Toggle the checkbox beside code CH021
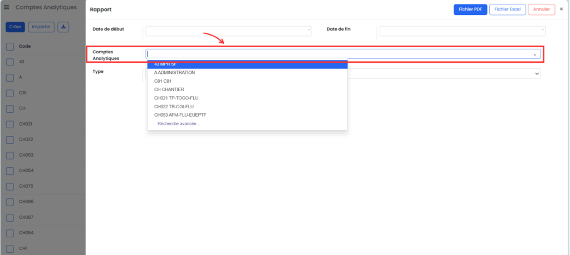The width and height of the screenshot is (570, 255). click(9, 124)
